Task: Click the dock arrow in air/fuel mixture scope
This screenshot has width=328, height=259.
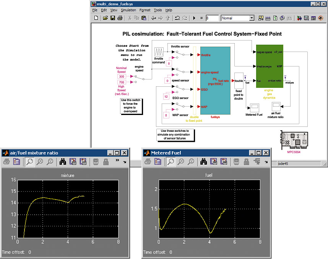Action: point(125,162)
